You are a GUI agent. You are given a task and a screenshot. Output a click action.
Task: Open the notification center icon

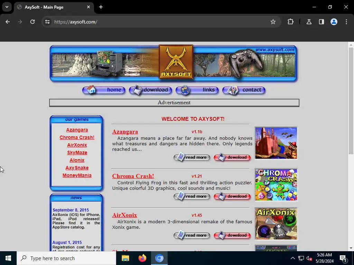(x=343, y=258)
